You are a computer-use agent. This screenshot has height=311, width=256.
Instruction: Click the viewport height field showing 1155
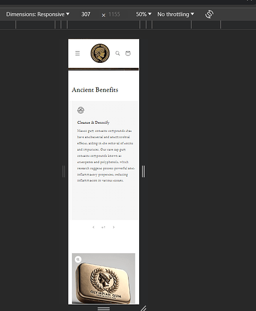[114, 14]
